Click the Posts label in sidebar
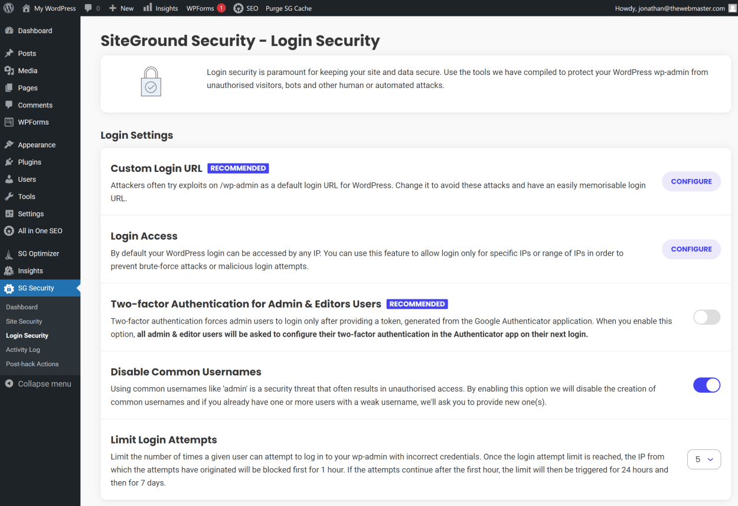Screen dimensions: 738x506 [27, 53]
